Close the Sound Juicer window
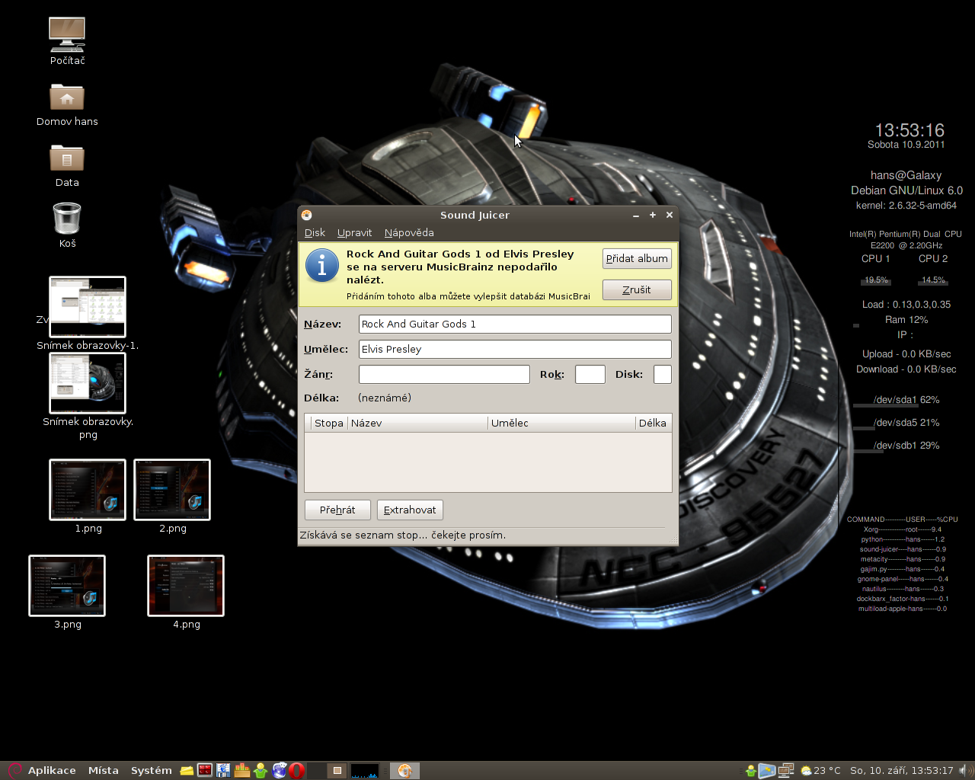This screenshot has height=780, width=975. pyautogui.click(x=670, y=216)
